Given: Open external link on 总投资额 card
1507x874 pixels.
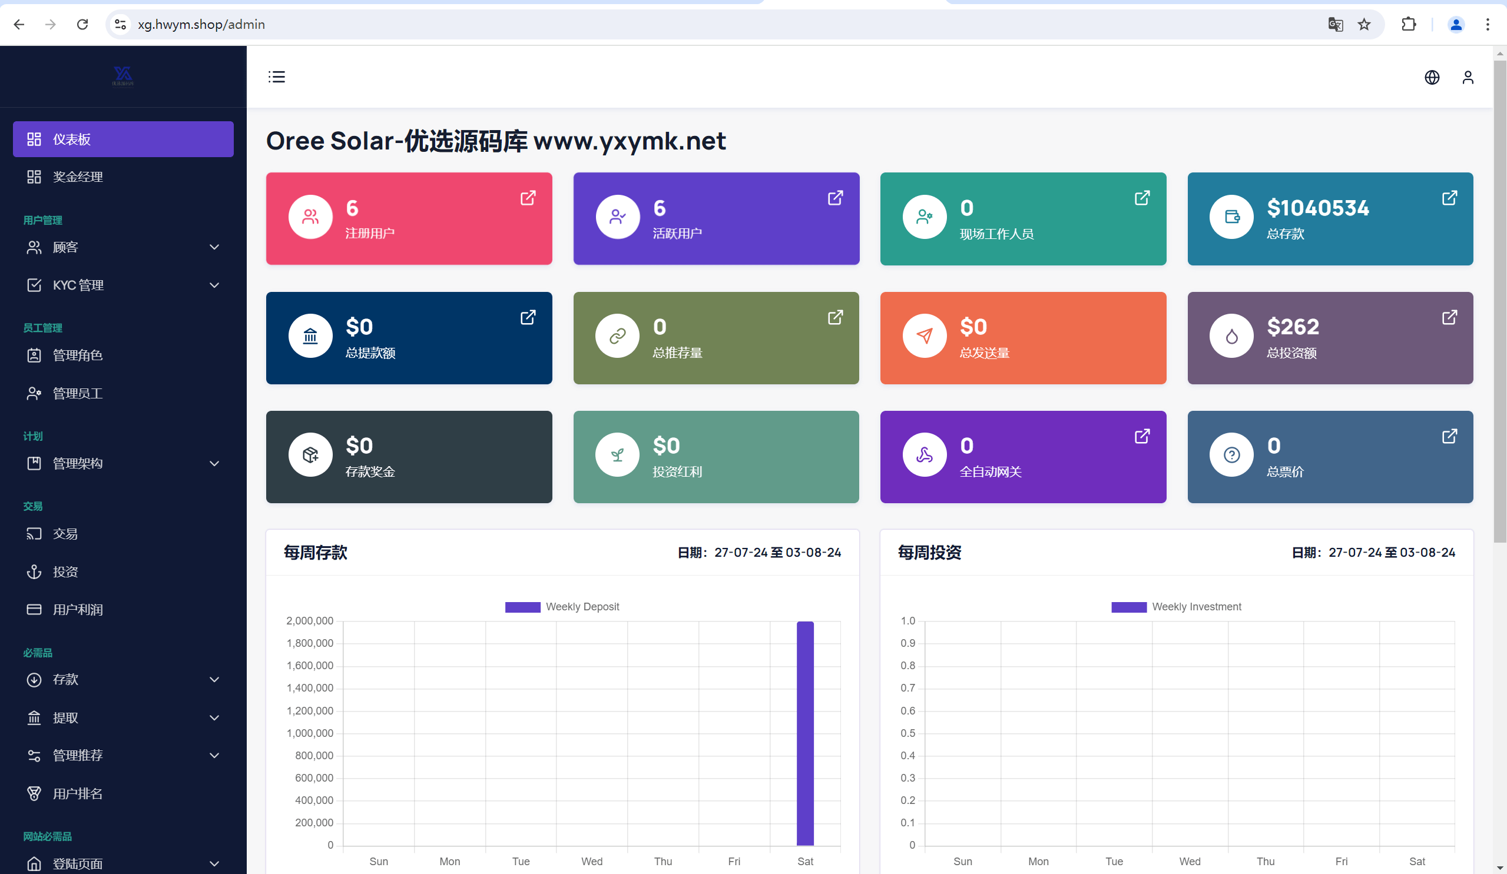Looking at the screenshot, I should point(1450,317).
